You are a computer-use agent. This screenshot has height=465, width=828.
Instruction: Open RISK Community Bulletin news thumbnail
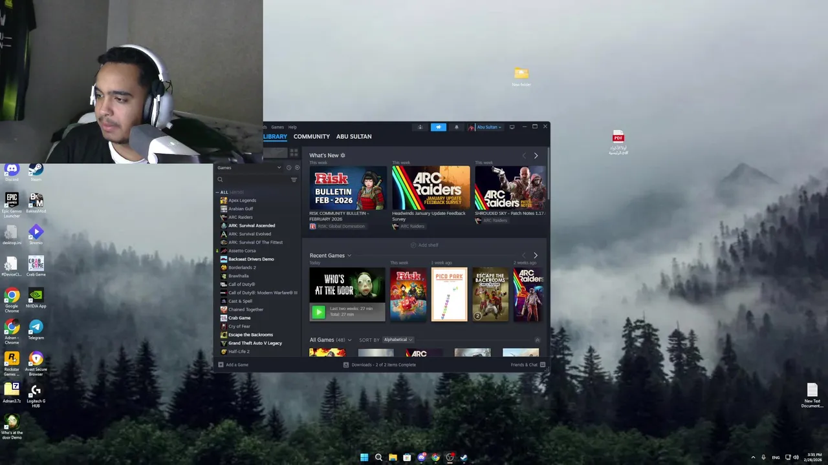(x=348, y=187)
